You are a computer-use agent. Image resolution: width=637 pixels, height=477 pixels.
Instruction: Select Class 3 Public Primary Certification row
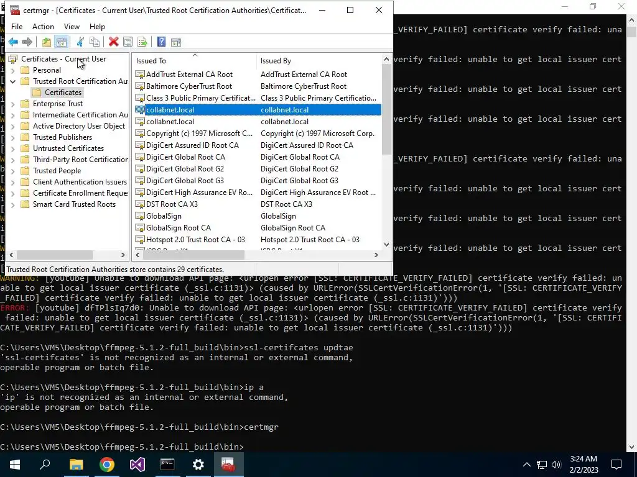click(258, 98)
